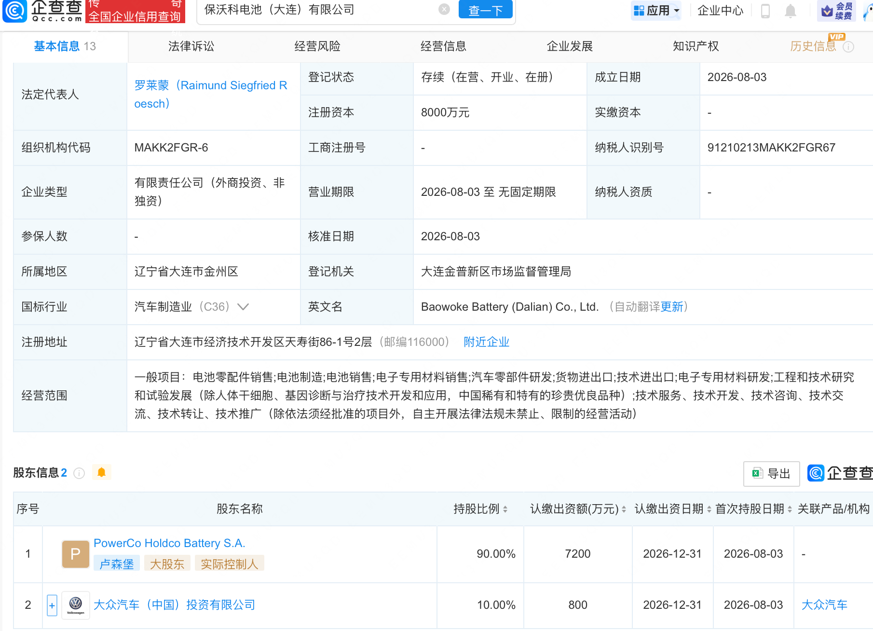Clear the search box with X icon
Viewport: 873px width, 631px height.
tap(444, 9)
